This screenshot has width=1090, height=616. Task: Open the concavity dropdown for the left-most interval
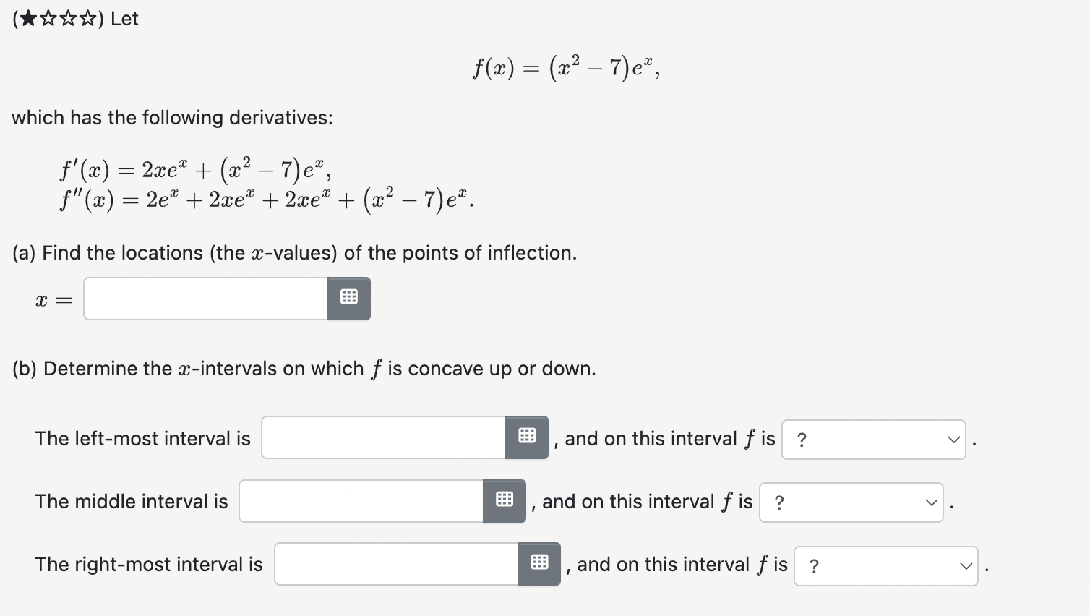coord(873,439)
